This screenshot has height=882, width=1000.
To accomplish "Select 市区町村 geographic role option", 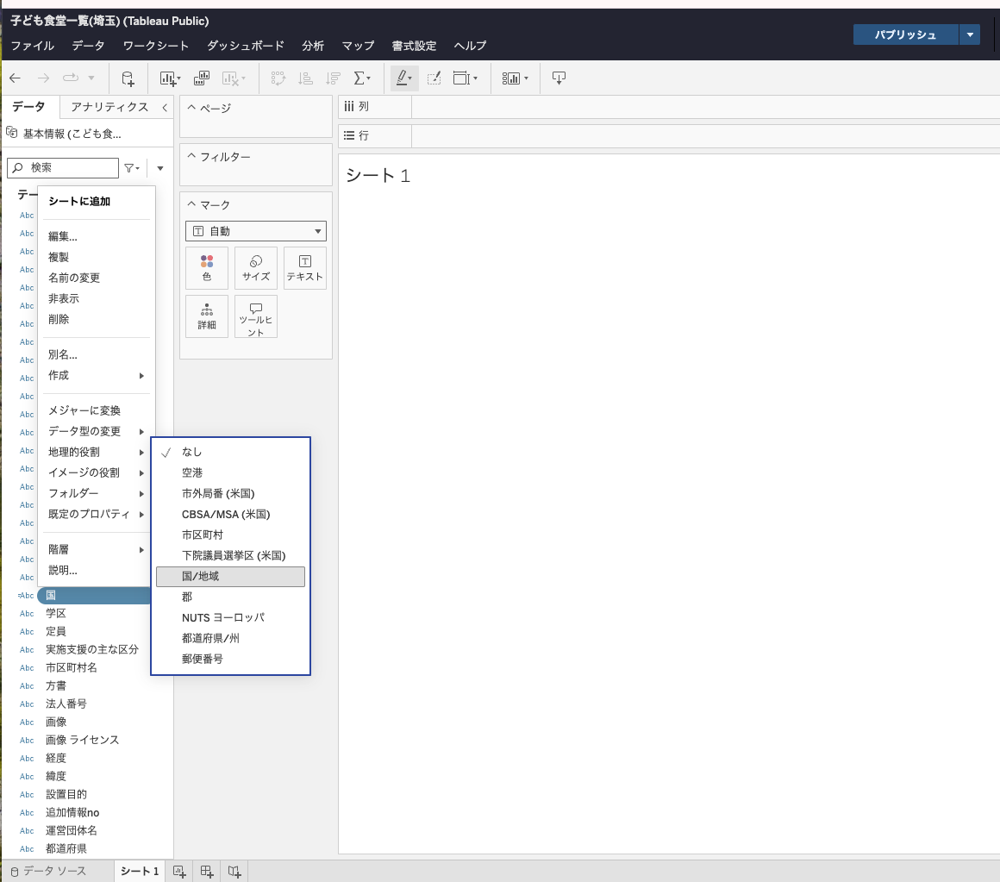I will tap(231, 535).
